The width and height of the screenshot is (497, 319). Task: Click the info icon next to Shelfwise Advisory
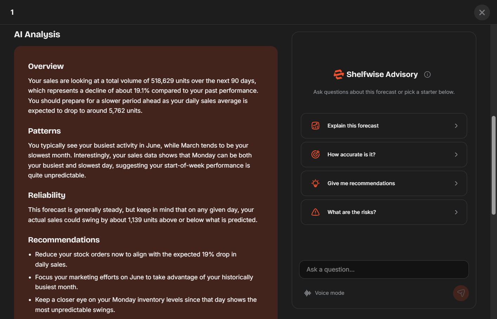click(427, 74)
